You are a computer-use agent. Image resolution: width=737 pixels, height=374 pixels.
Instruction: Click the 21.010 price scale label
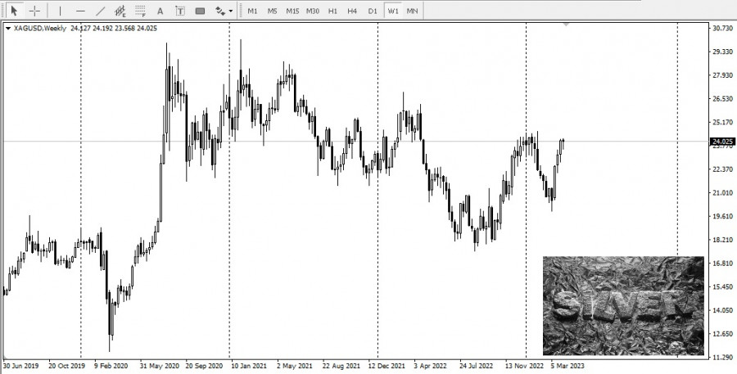(x=723, y=192)
